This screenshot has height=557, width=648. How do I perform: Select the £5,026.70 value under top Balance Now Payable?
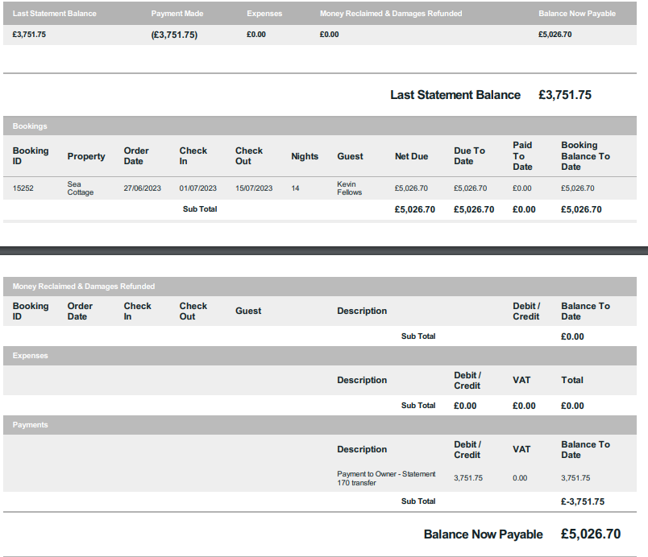click(x=555, y=35)
